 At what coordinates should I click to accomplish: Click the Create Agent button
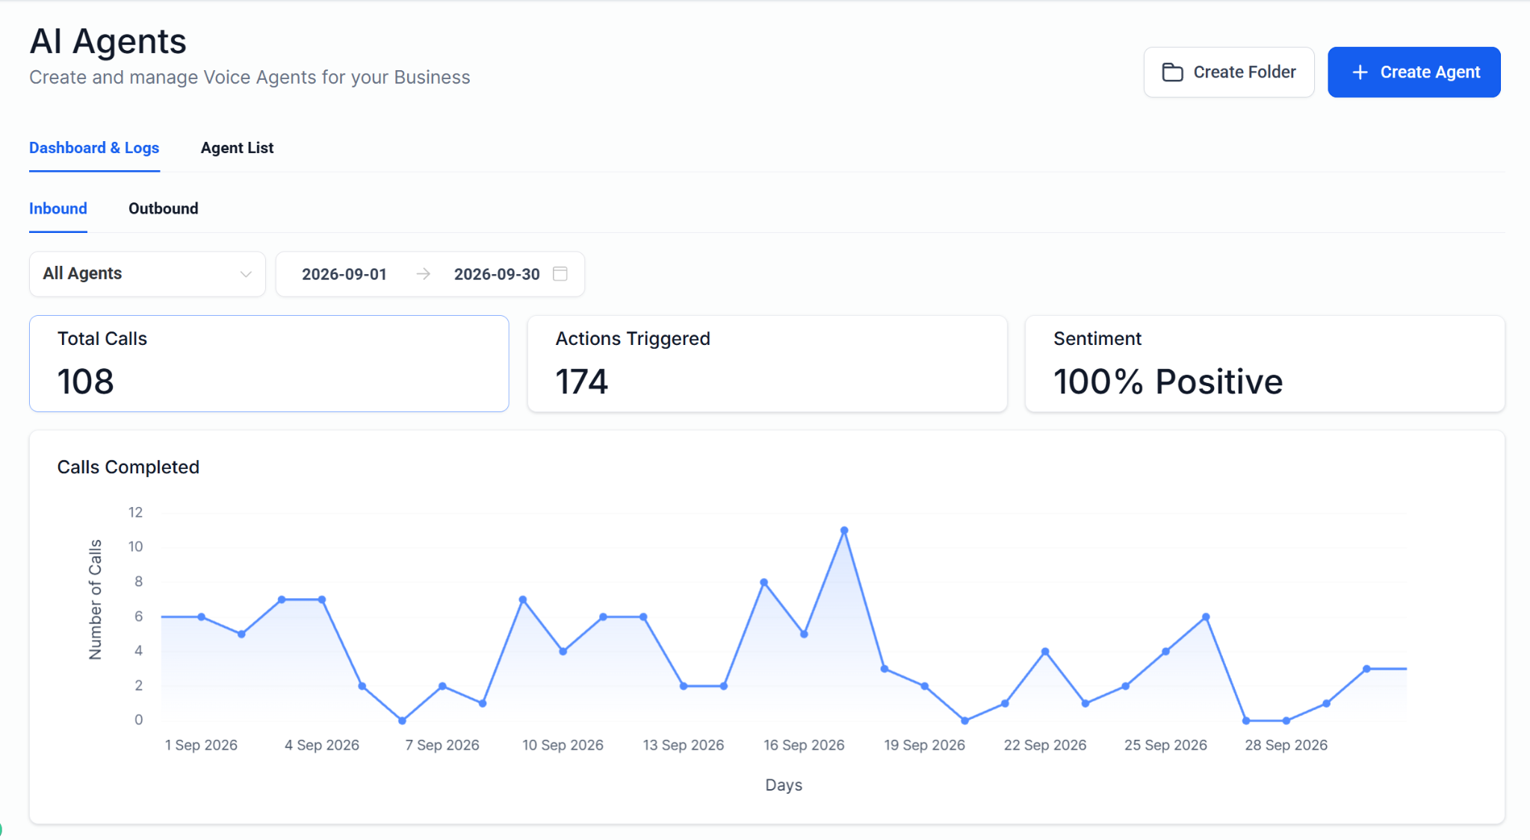point(1413,72)
